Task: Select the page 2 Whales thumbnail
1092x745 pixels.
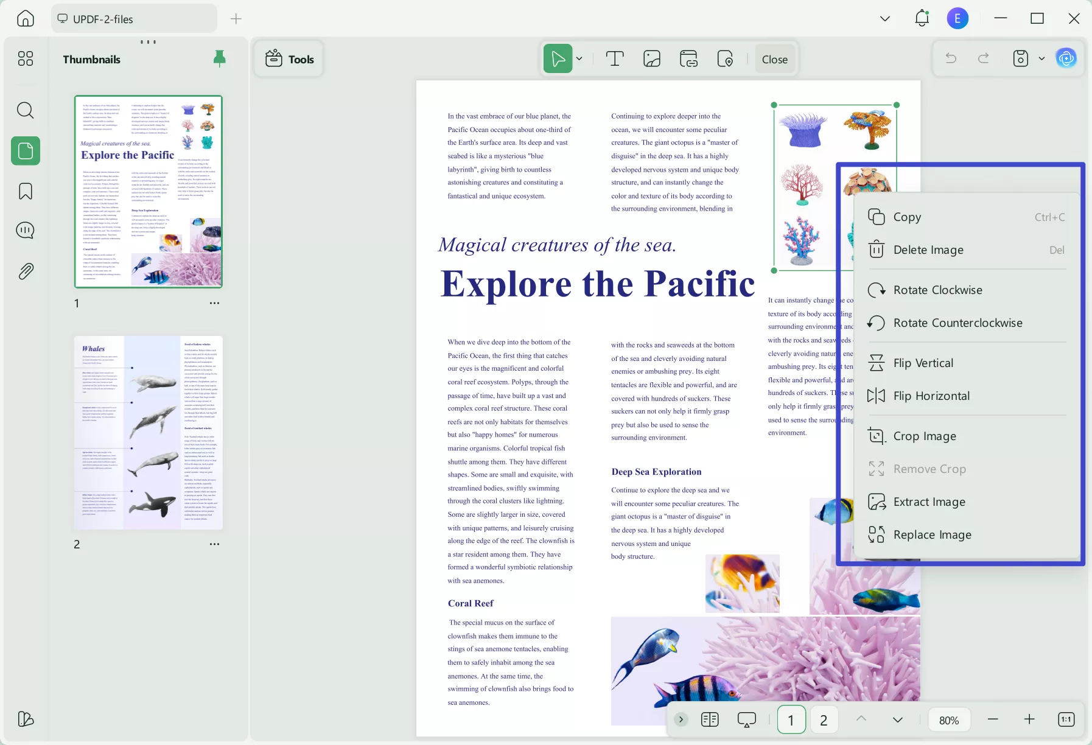Action: tap(148, 433)
